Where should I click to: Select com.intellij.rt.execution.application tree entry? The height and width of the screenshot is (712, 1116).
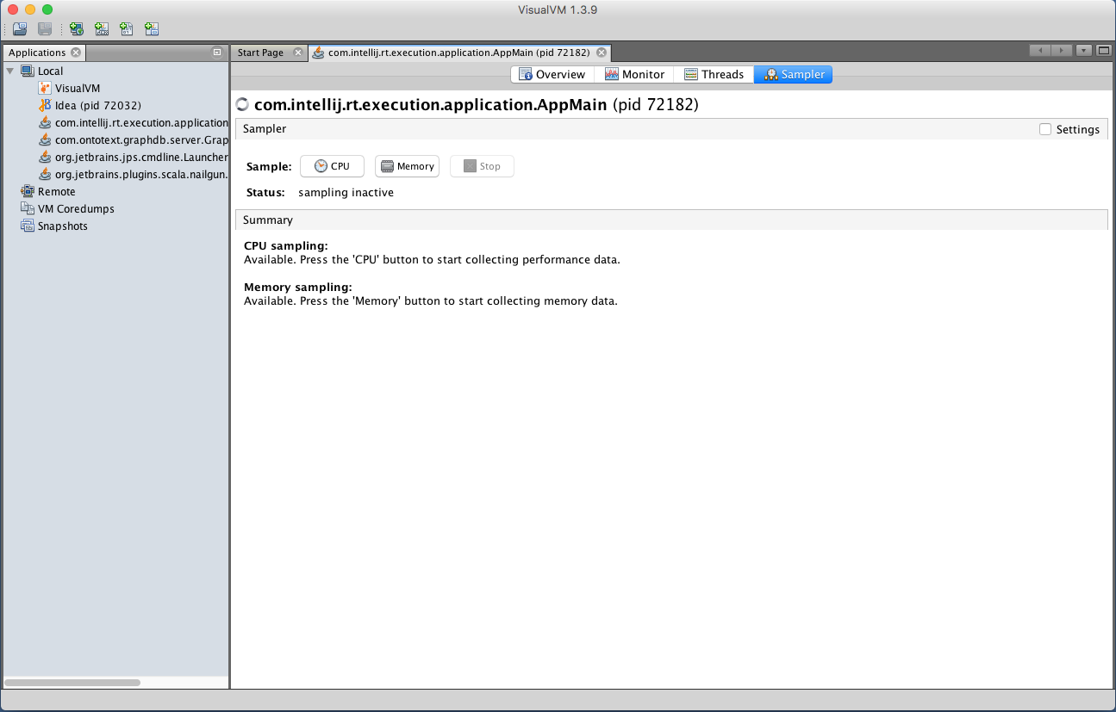coord(141,123)
